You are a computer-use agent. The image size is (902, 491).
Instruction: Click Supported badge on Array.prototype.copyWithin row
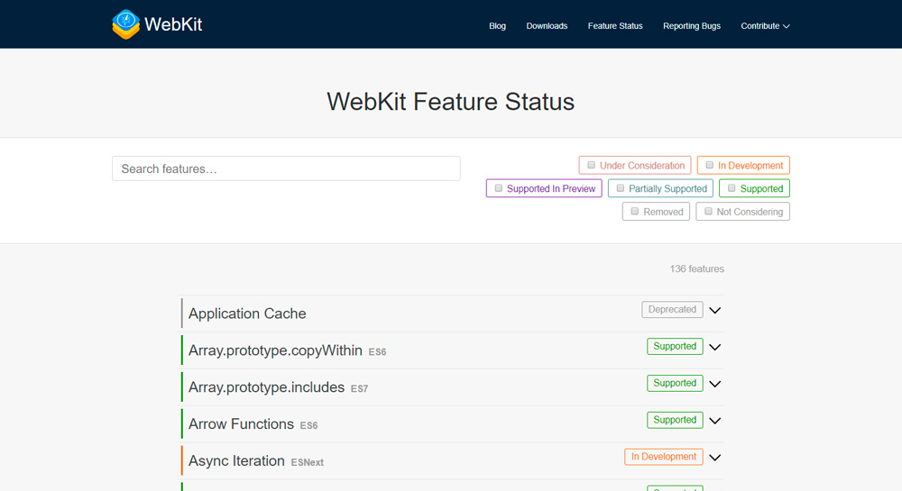coord(675,346)
